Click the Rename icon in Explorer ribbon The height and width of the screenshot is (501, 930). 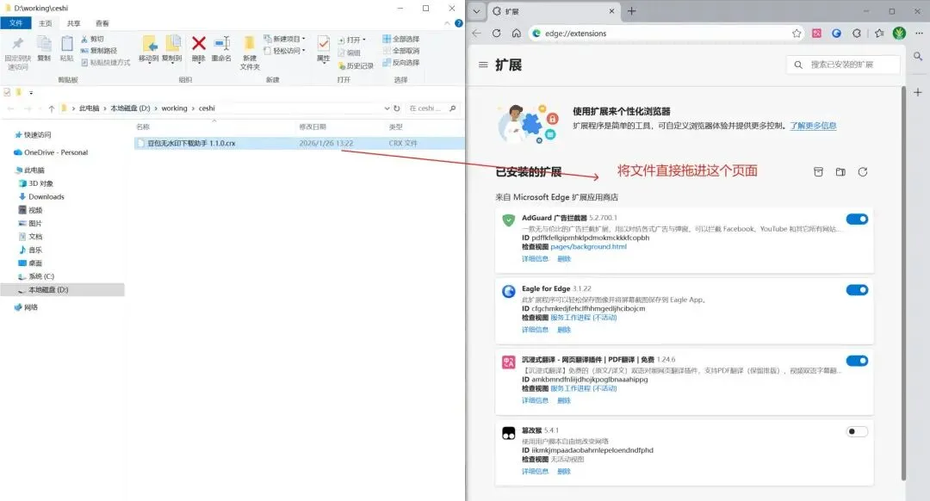[x=221, y=44]
